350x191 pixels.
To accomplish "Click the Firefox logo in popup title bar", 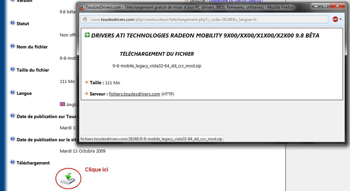I will [x=82, y=7].
